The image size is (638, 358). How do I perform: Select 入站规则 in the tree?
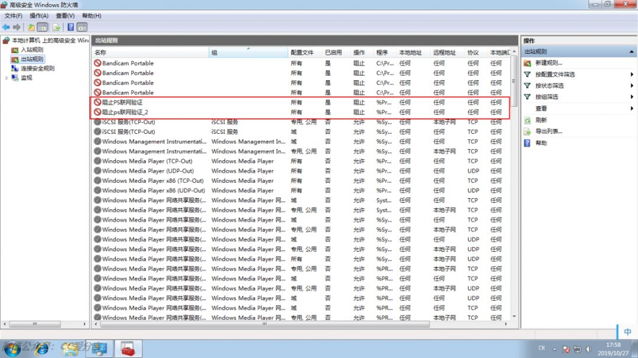[32, 50]
